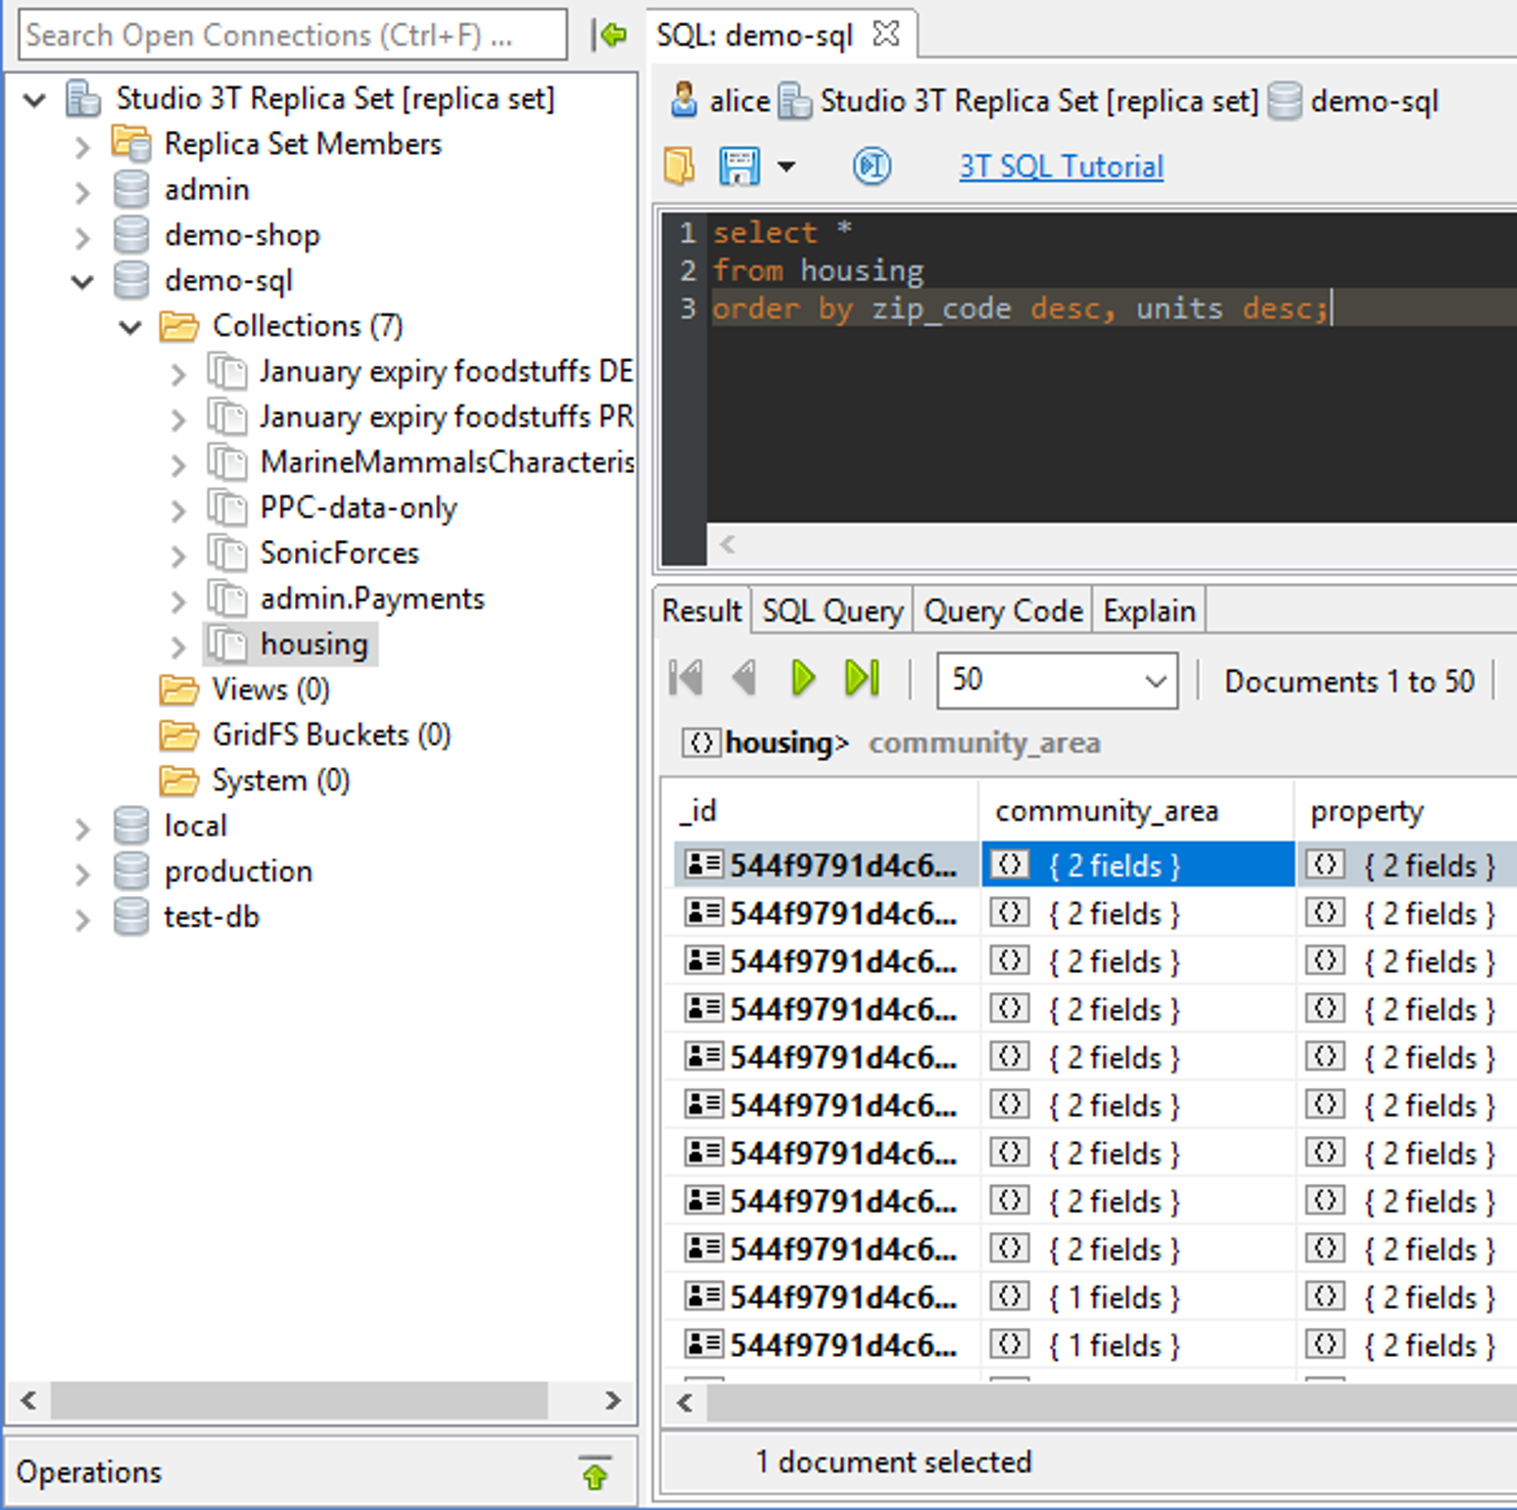Close the SQL: demo-sql tab
Image resolution: width=1517 pixels, height=1510 pixels.
tap(886, 34)
